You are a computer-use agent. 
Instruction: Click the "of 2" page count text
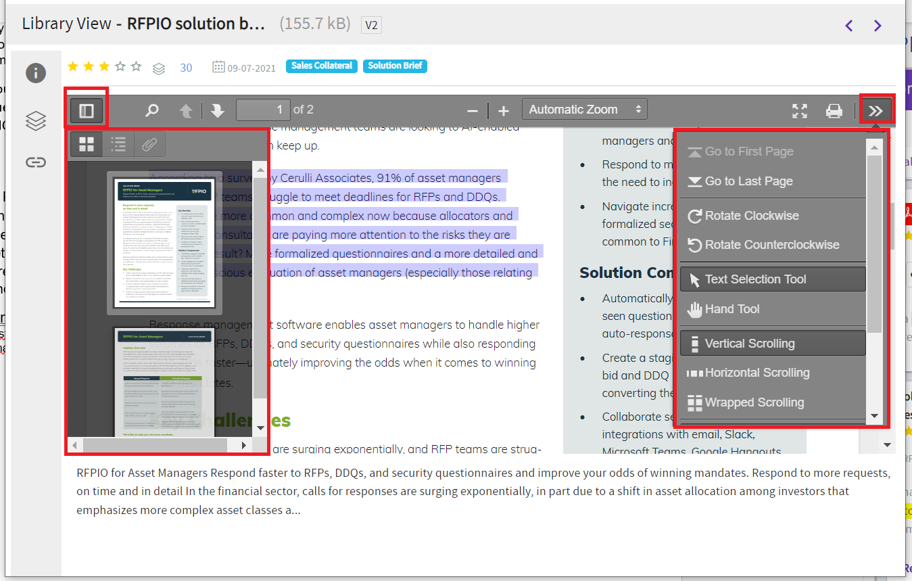(304, 110)
